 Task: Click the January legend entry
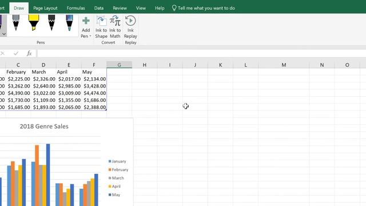(117, 161)
